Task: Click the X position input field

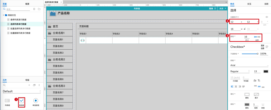Action: [235, 22]
